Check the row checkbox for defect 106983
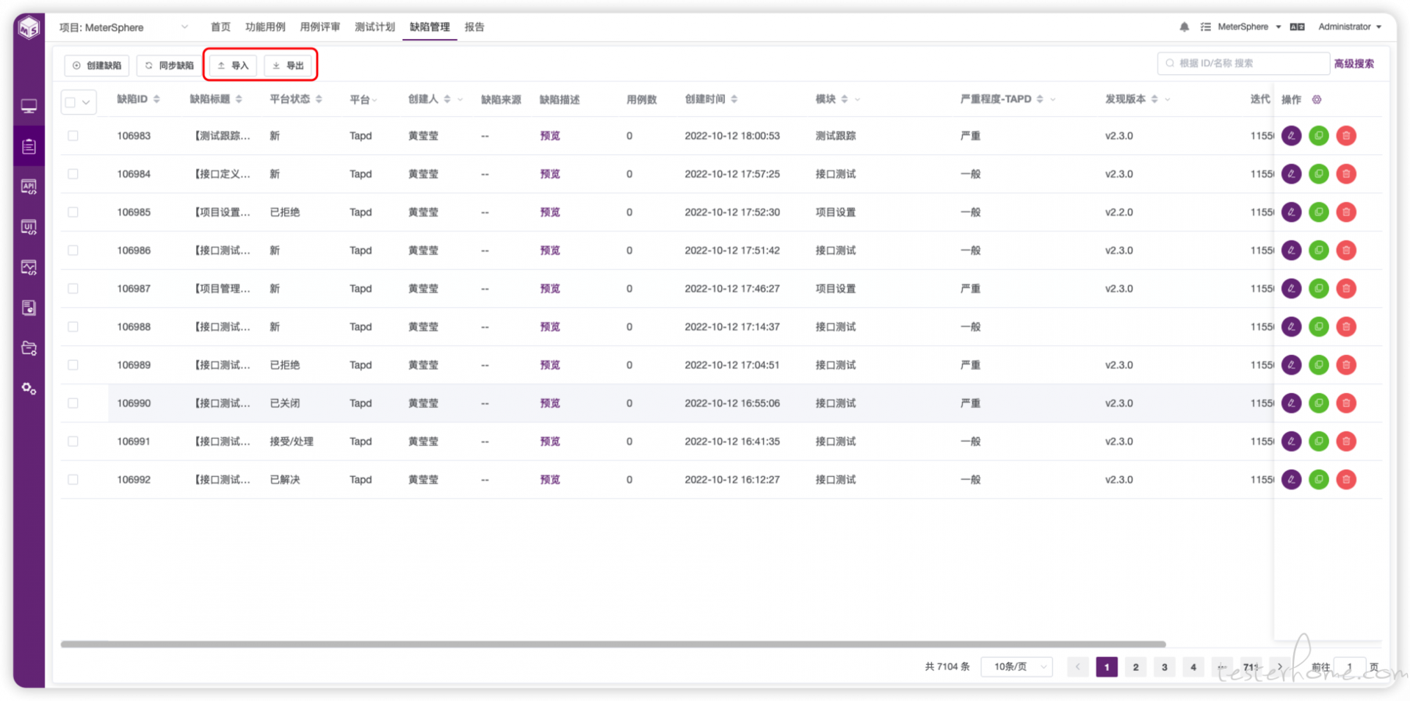The image size is (1410, 701). (73, 135)
